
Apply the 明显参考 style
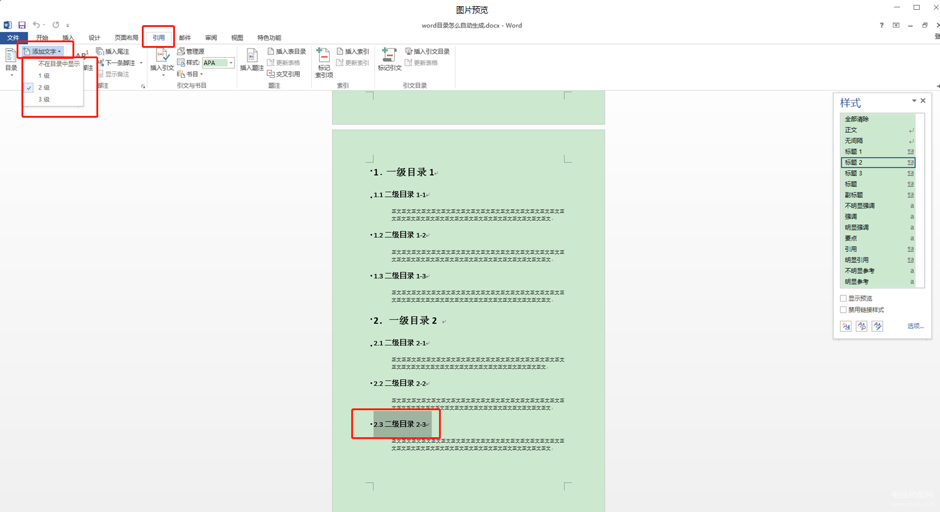[878, 282]
